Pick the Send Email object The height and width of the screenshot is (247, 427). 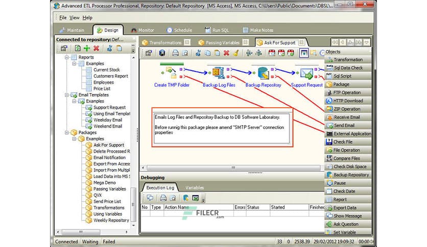348,126
